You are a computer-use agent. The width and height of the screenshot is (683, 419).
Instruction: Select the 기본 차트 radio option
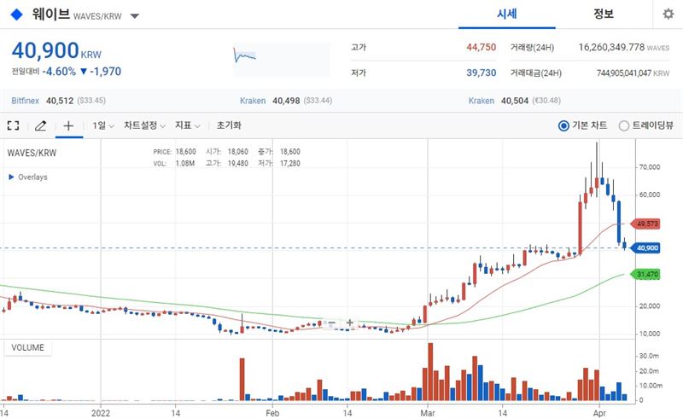click(x=563, y=125)
